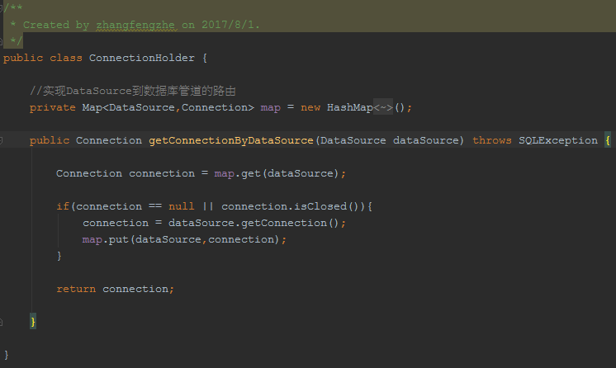Expand the folded HashMap diamond operator
The width and height of the screenshot is (616, 368).
[383, 107]
